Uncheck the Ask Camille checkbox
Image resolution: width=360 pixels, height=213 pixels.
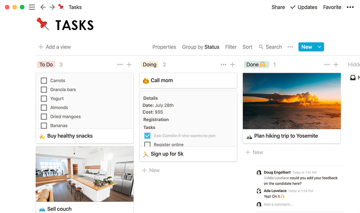click(x=147, y=136)
